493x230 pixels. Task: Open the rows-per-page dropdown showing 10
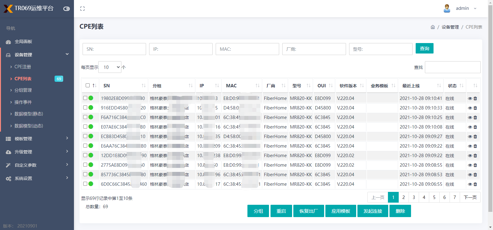[x=110, y=67]
